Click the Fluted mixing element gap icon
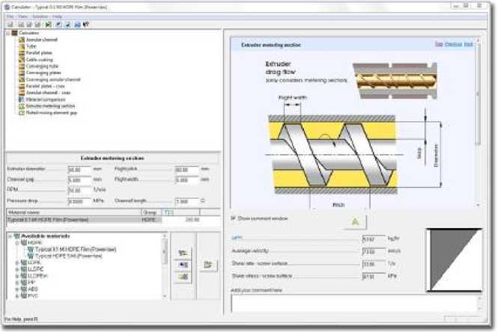Viewport: 498px width, 332px height. point(22,113)
